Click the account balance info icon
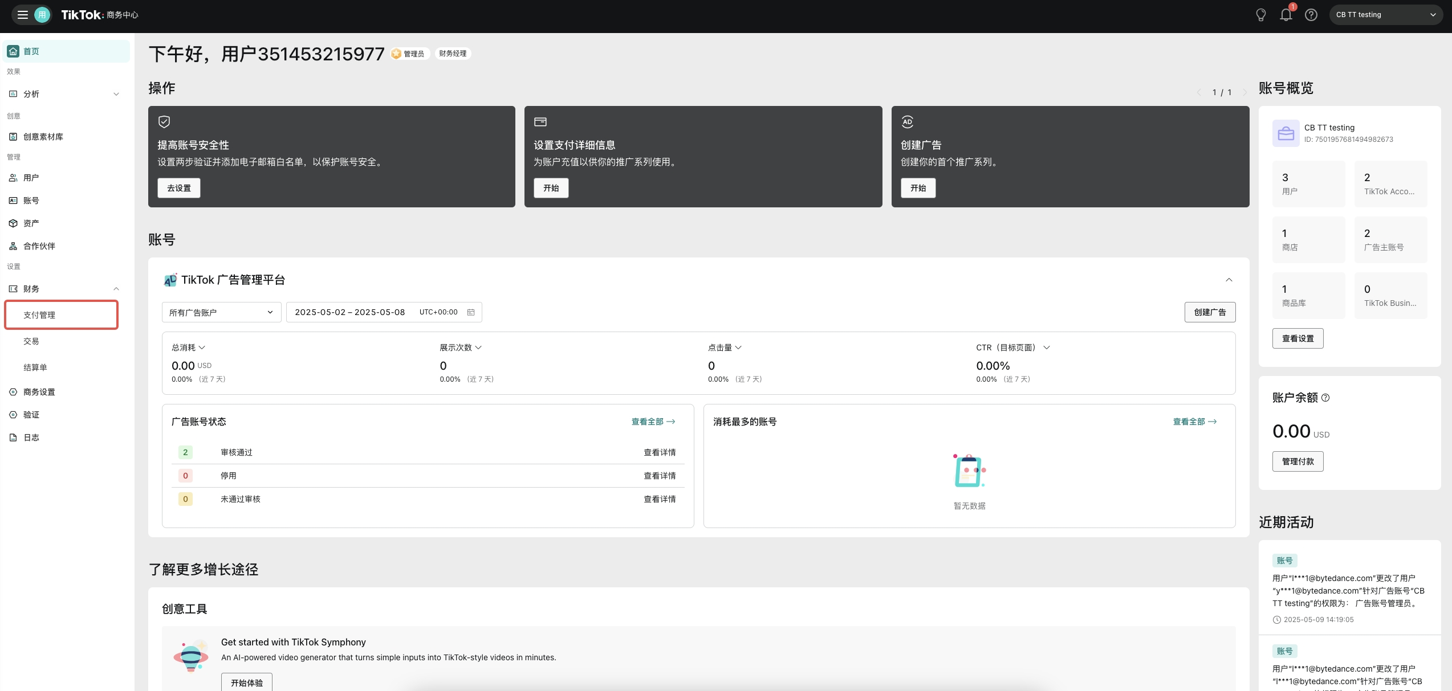This screenshot has width=1452, height=691. (x=1325, y=398)
